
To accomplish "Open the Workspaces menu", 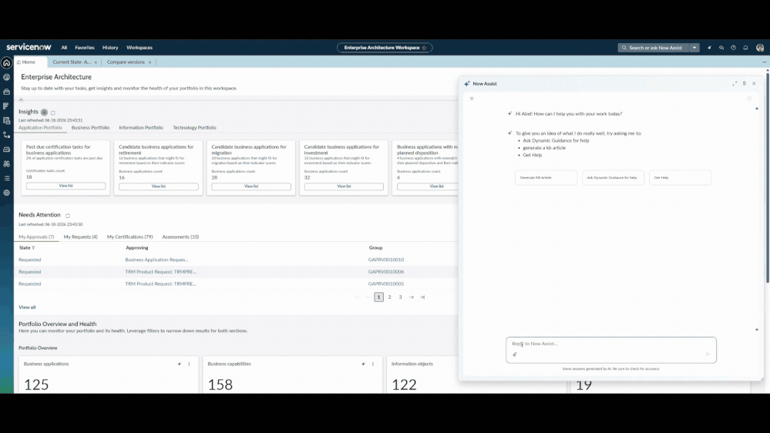I will [140, 48].
